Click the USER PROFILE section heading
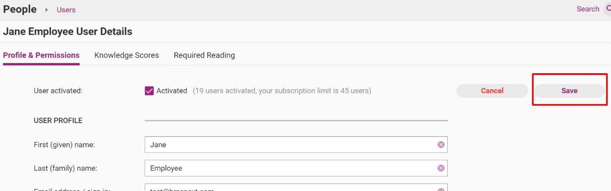This screenshot has width=611, height=191. [58, 121]
